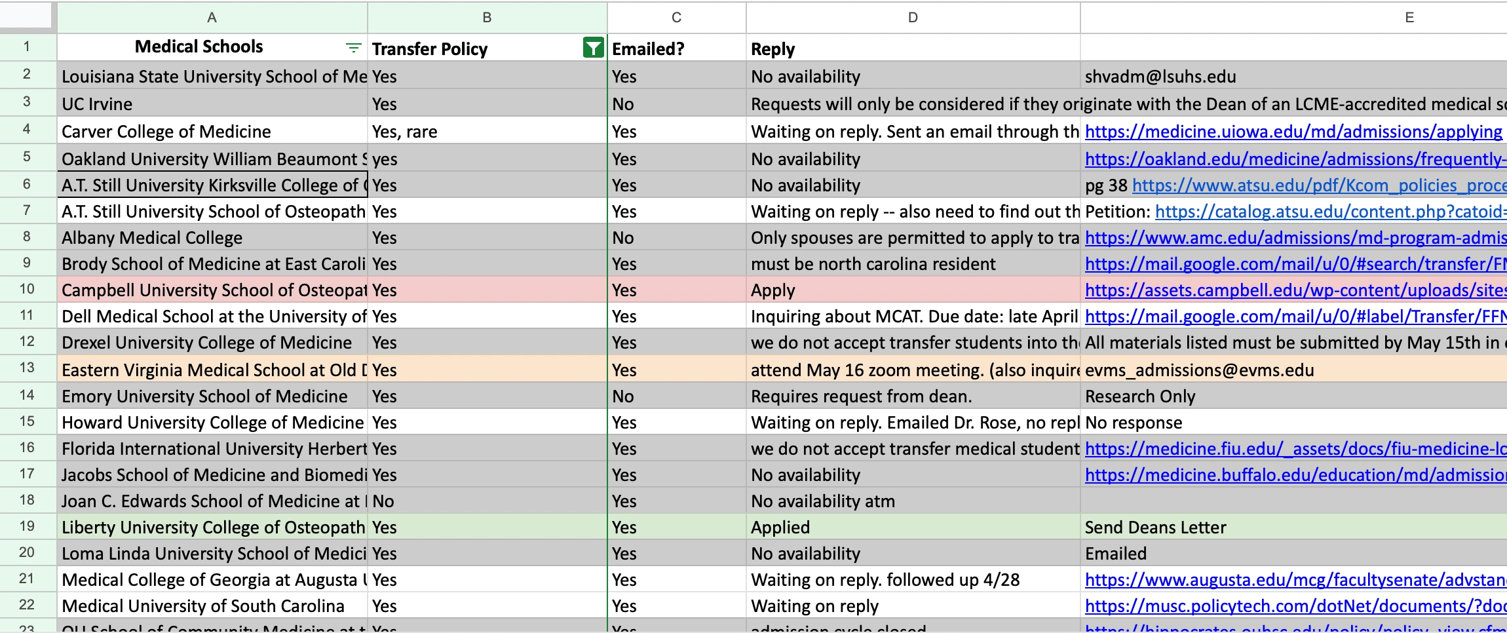
Task: Select the "Yes, rare" transfer policy cell
Action: pyautogui.click(x=487, y=132)
